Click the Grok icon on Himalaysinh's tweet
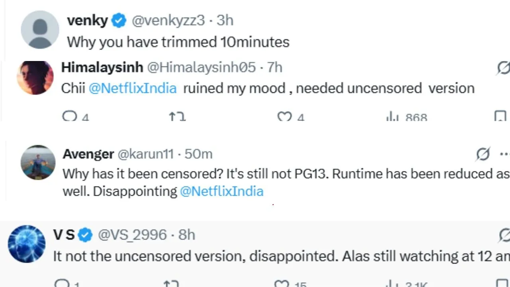Image resolution: width=510 pixels, height=287 pixels. point(504,68)
